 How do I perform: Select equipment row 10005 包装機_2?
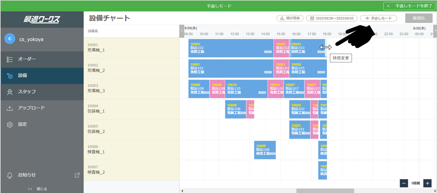pos(131,129)
